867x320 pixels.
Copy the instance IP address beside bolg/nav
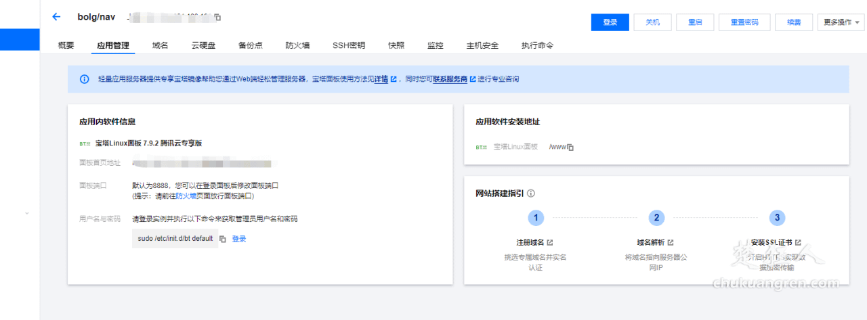pyautogui.click(x=217, y=17)
